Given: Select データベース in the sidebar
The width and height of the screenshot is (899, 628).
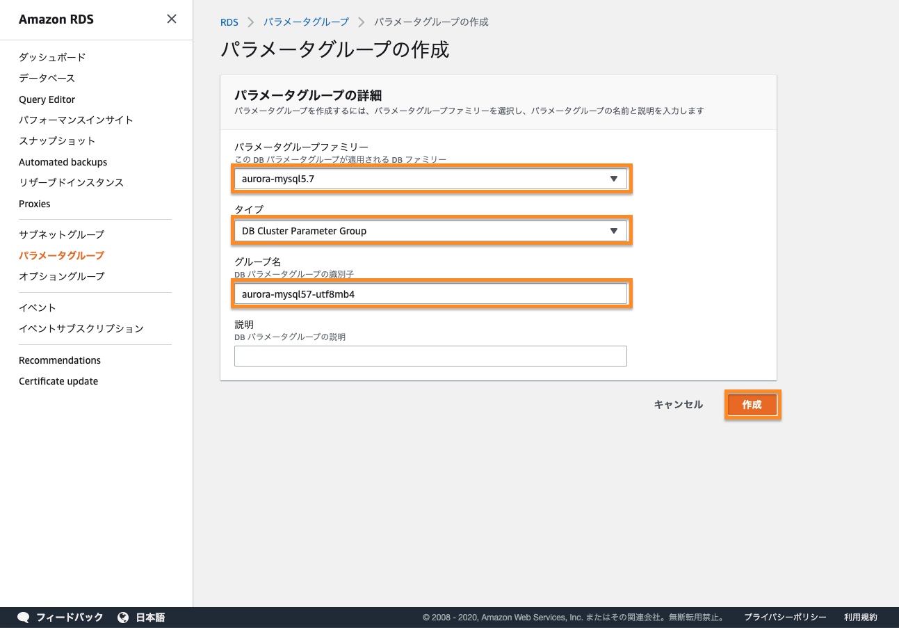Looking at the screenshot, I should 47,78.
